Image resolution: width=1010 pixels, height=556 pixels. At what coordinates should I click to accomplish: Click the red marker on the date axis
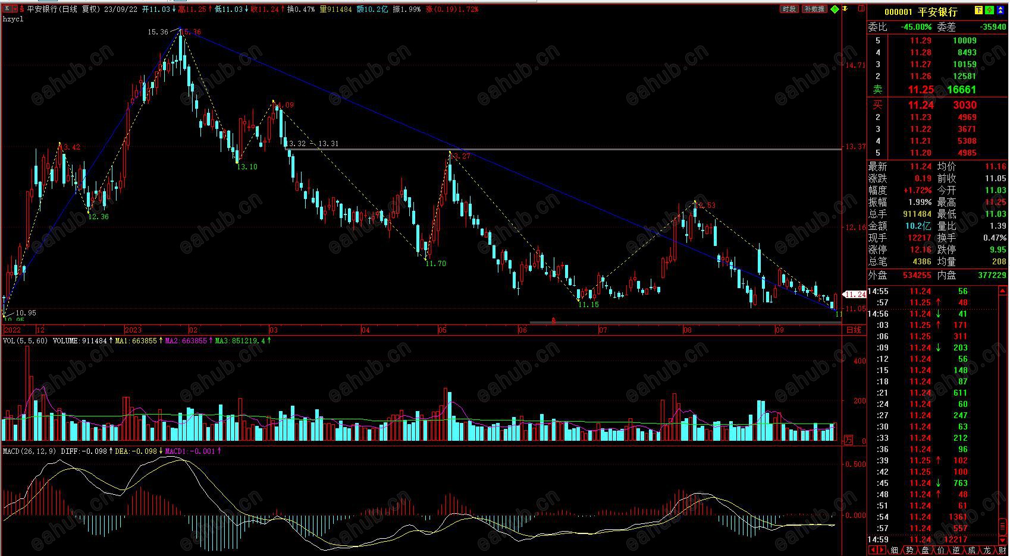coord(554,321)
